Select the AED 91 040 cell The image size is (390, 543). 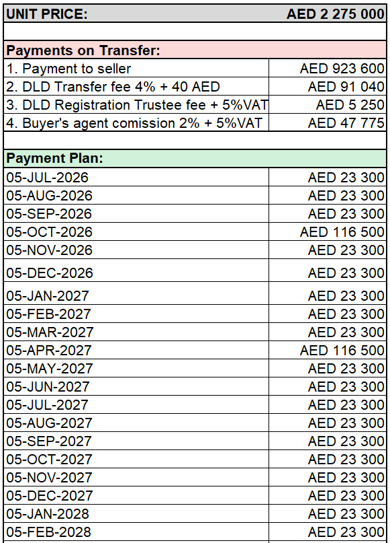328,87
